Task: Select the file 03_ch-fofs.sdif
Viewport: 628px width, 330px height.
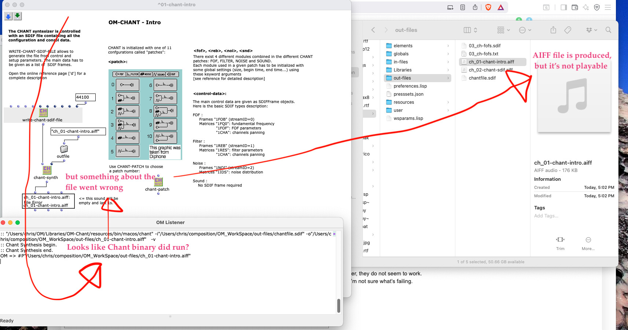Action: point(493,46)
